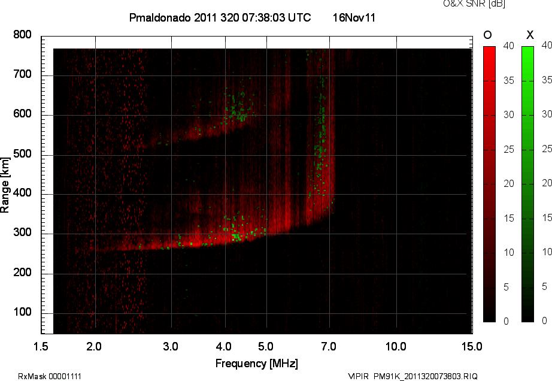
Task: Click the 15.0 MHz frequency tick label
Action: pos(472,346)
